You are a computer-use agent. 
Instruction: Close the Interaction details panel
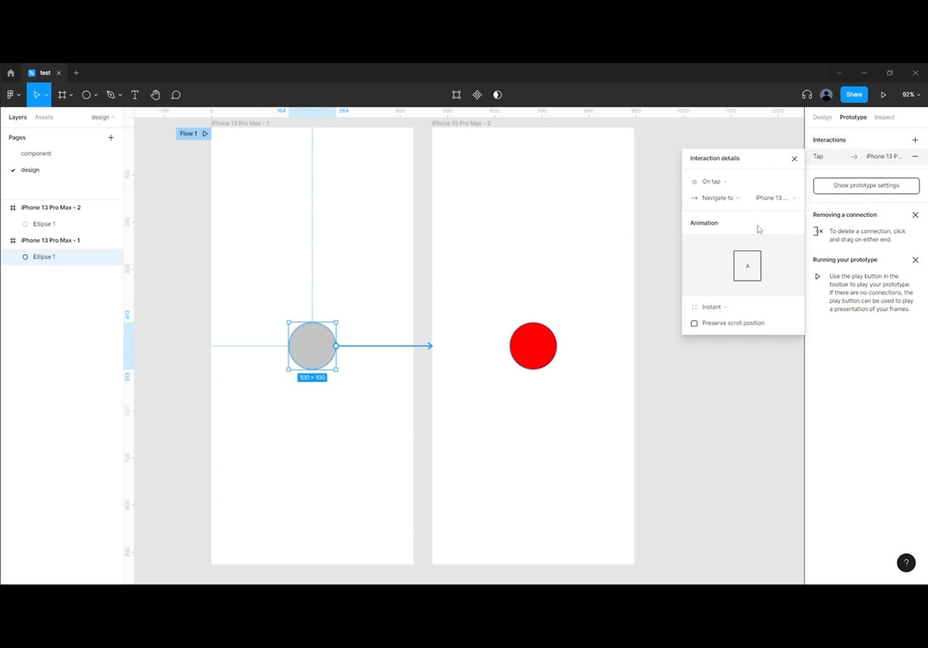[x=795, y=159]
